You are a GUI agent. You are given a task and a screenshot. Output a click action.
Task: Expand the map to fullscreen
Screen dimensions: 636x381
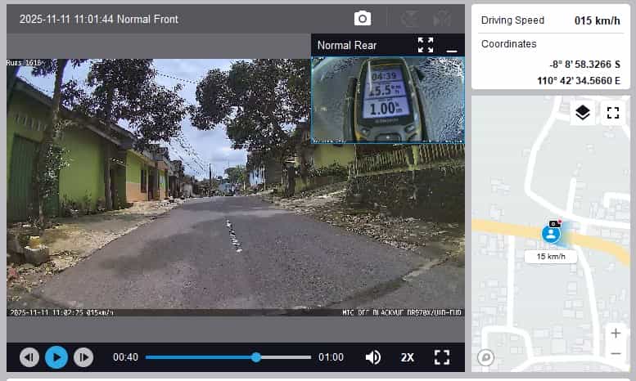click(613, 113)
